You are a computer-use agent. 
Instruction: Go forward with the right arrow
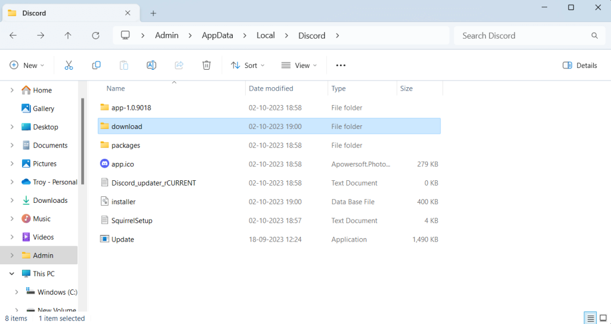[41, 35]
